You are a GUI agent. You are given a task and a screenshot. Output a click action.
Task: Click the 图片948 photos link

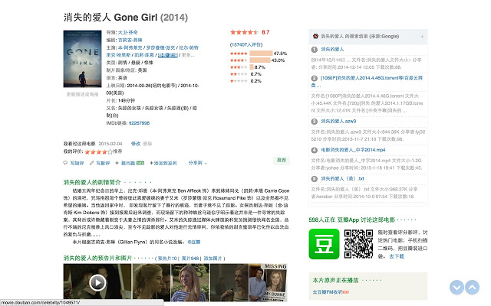[190, 259]
